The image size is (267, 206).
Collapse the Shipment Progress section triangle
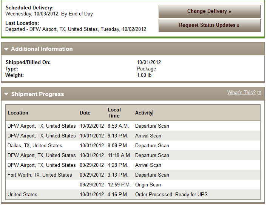(6, 94)
